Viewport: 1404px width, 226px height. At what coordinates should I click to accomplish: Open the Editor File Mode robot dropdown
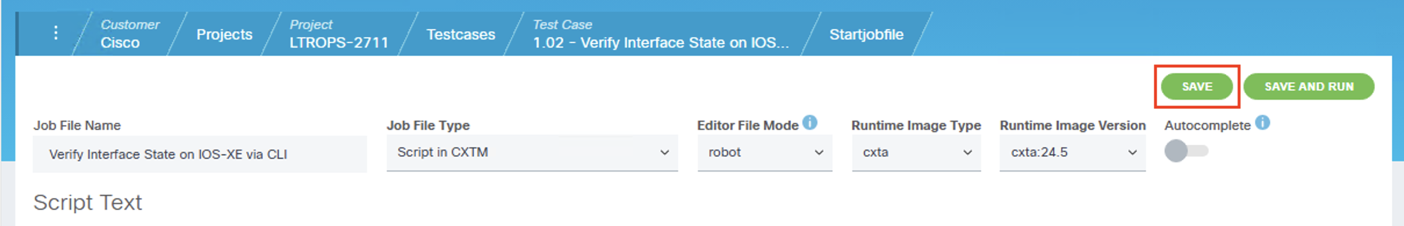pos(765,152)
